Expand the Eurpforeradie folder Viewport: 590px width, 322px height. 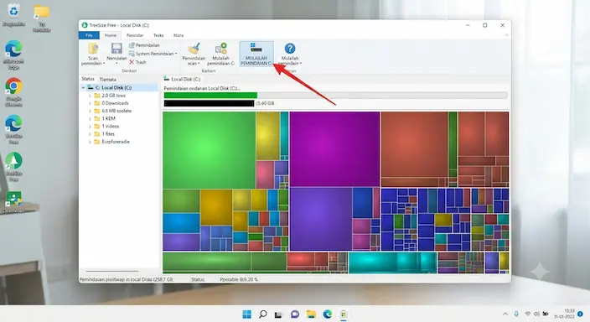[90, 142]
